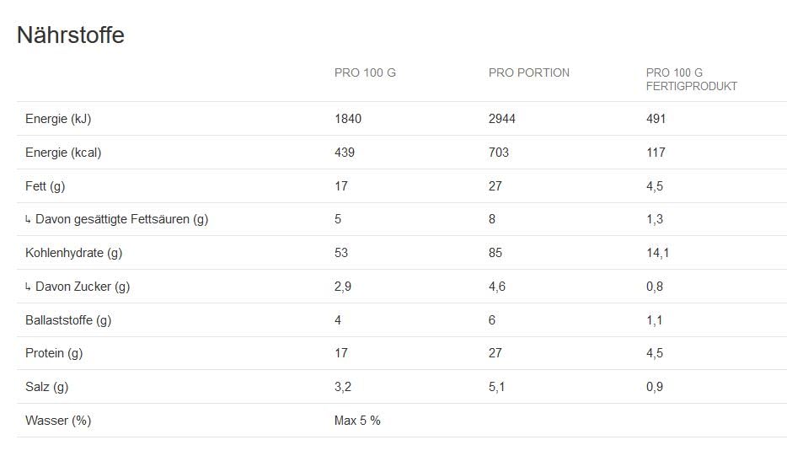Select the 14,1 carbohydrate value

click(657, 253)
